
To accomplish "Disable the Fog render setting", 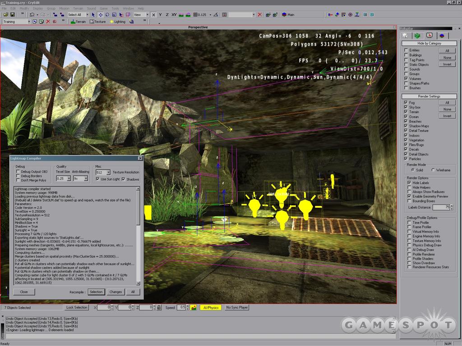I will tap(406, 102).
